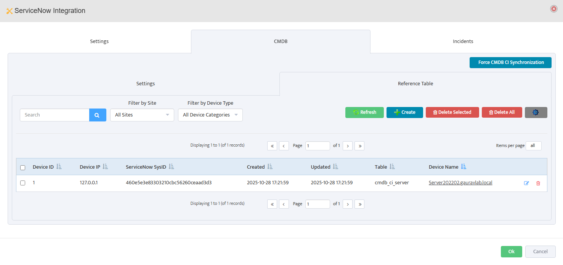Sort by Device Name column icon
Viewport: 563px width, 265px height.
pos(464,167)
